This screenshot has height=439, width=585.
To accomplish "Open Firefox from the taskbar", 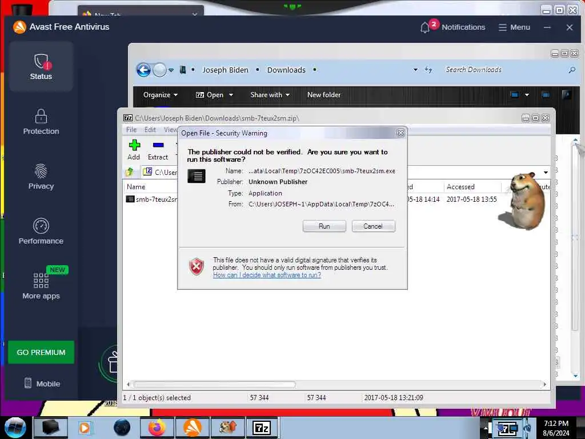I will point(157,428).
